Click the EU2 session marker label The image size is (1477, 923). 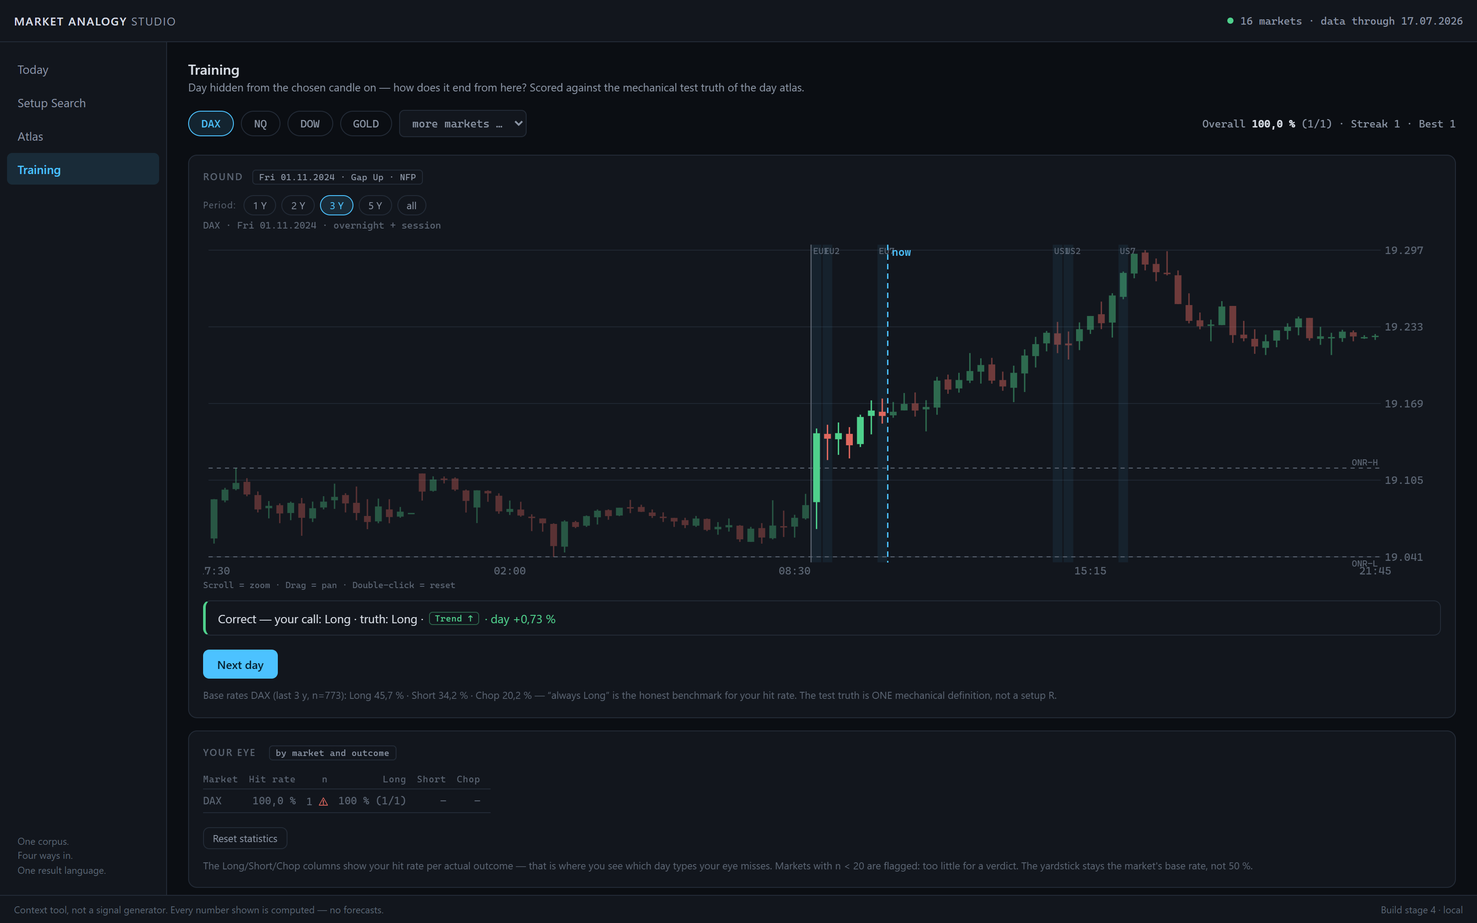coord(833,251)
